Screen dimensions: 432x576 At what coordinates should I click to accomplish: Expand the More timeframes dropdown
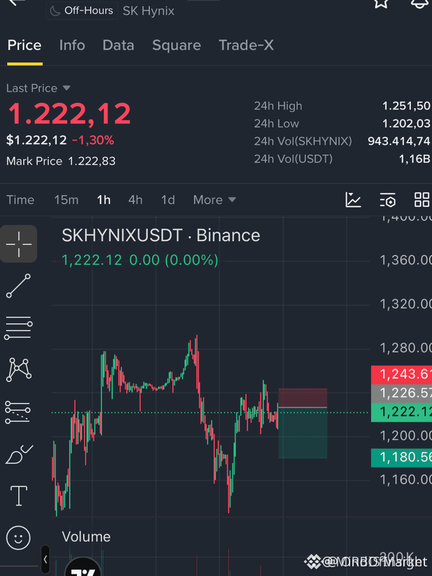215,200
